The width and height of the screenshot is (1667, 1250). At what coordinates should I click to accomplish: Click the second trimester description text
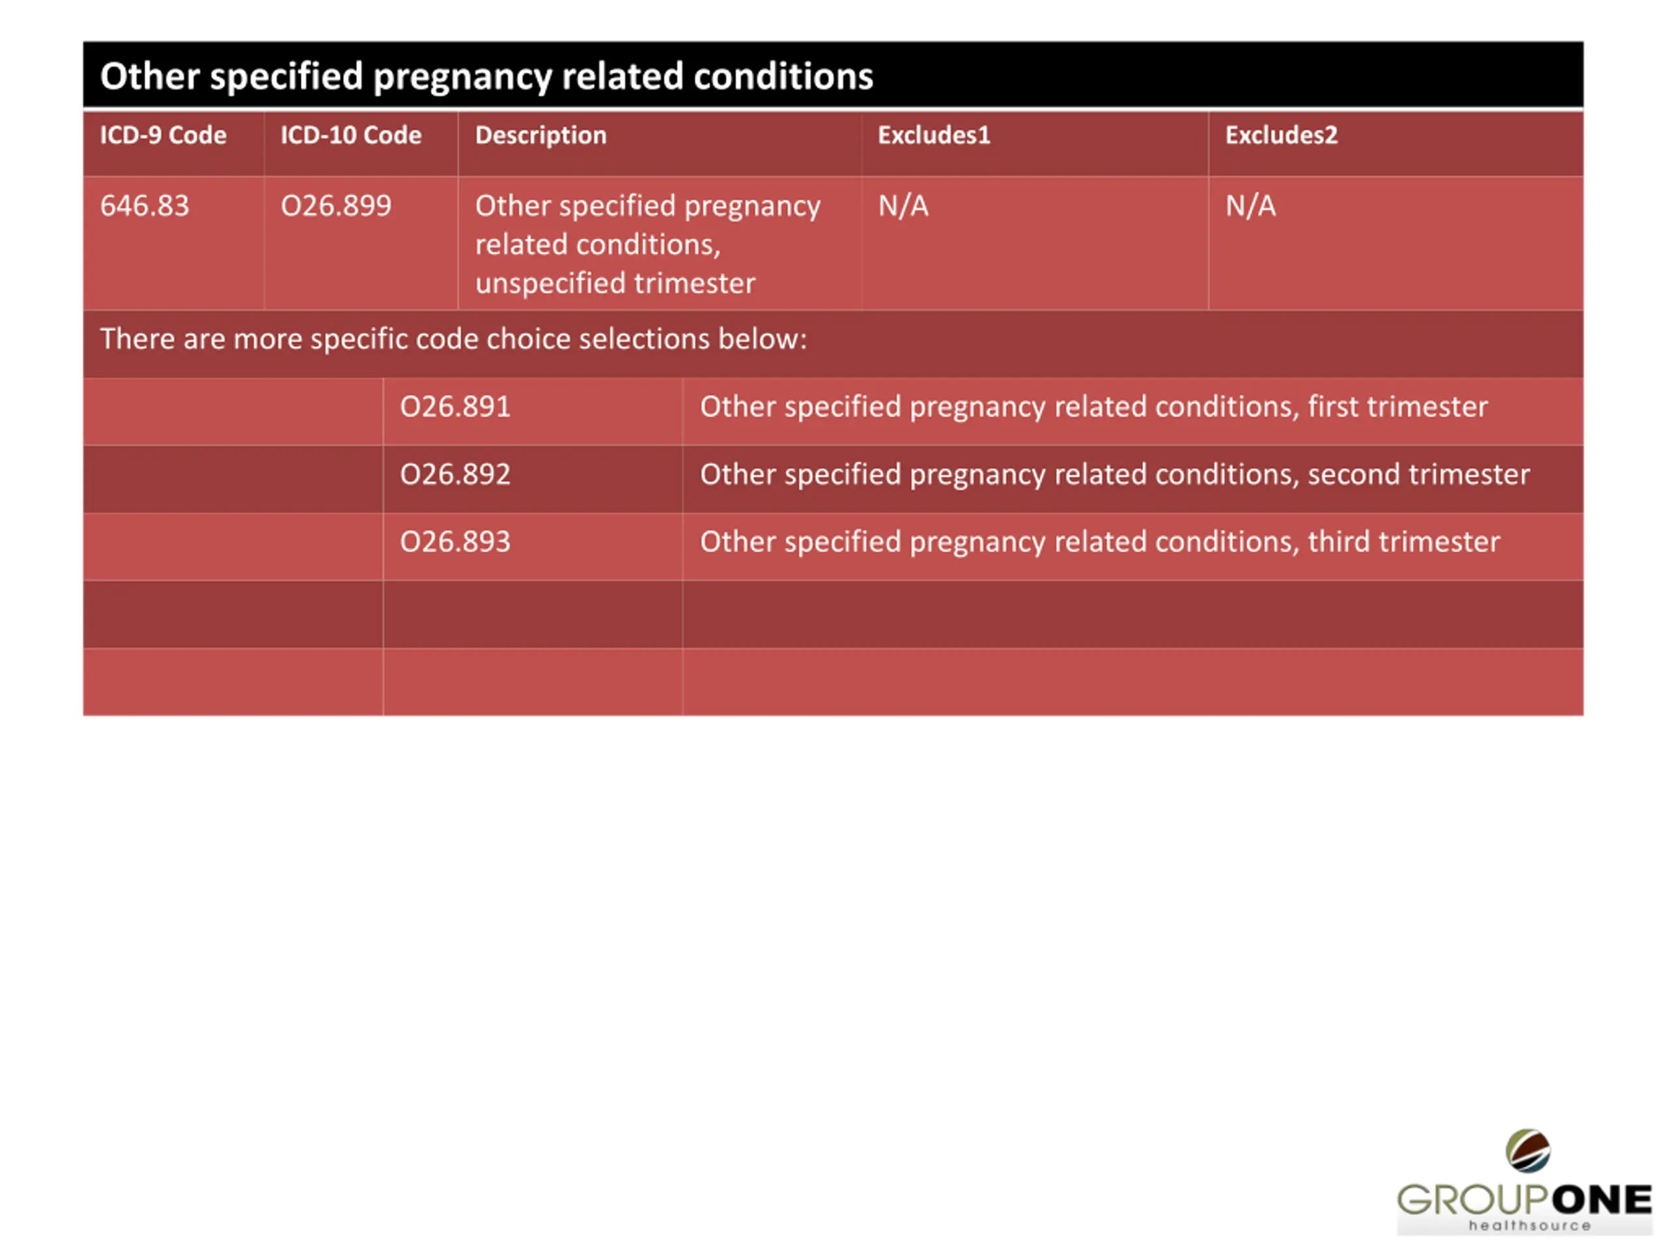(1115, 475)
